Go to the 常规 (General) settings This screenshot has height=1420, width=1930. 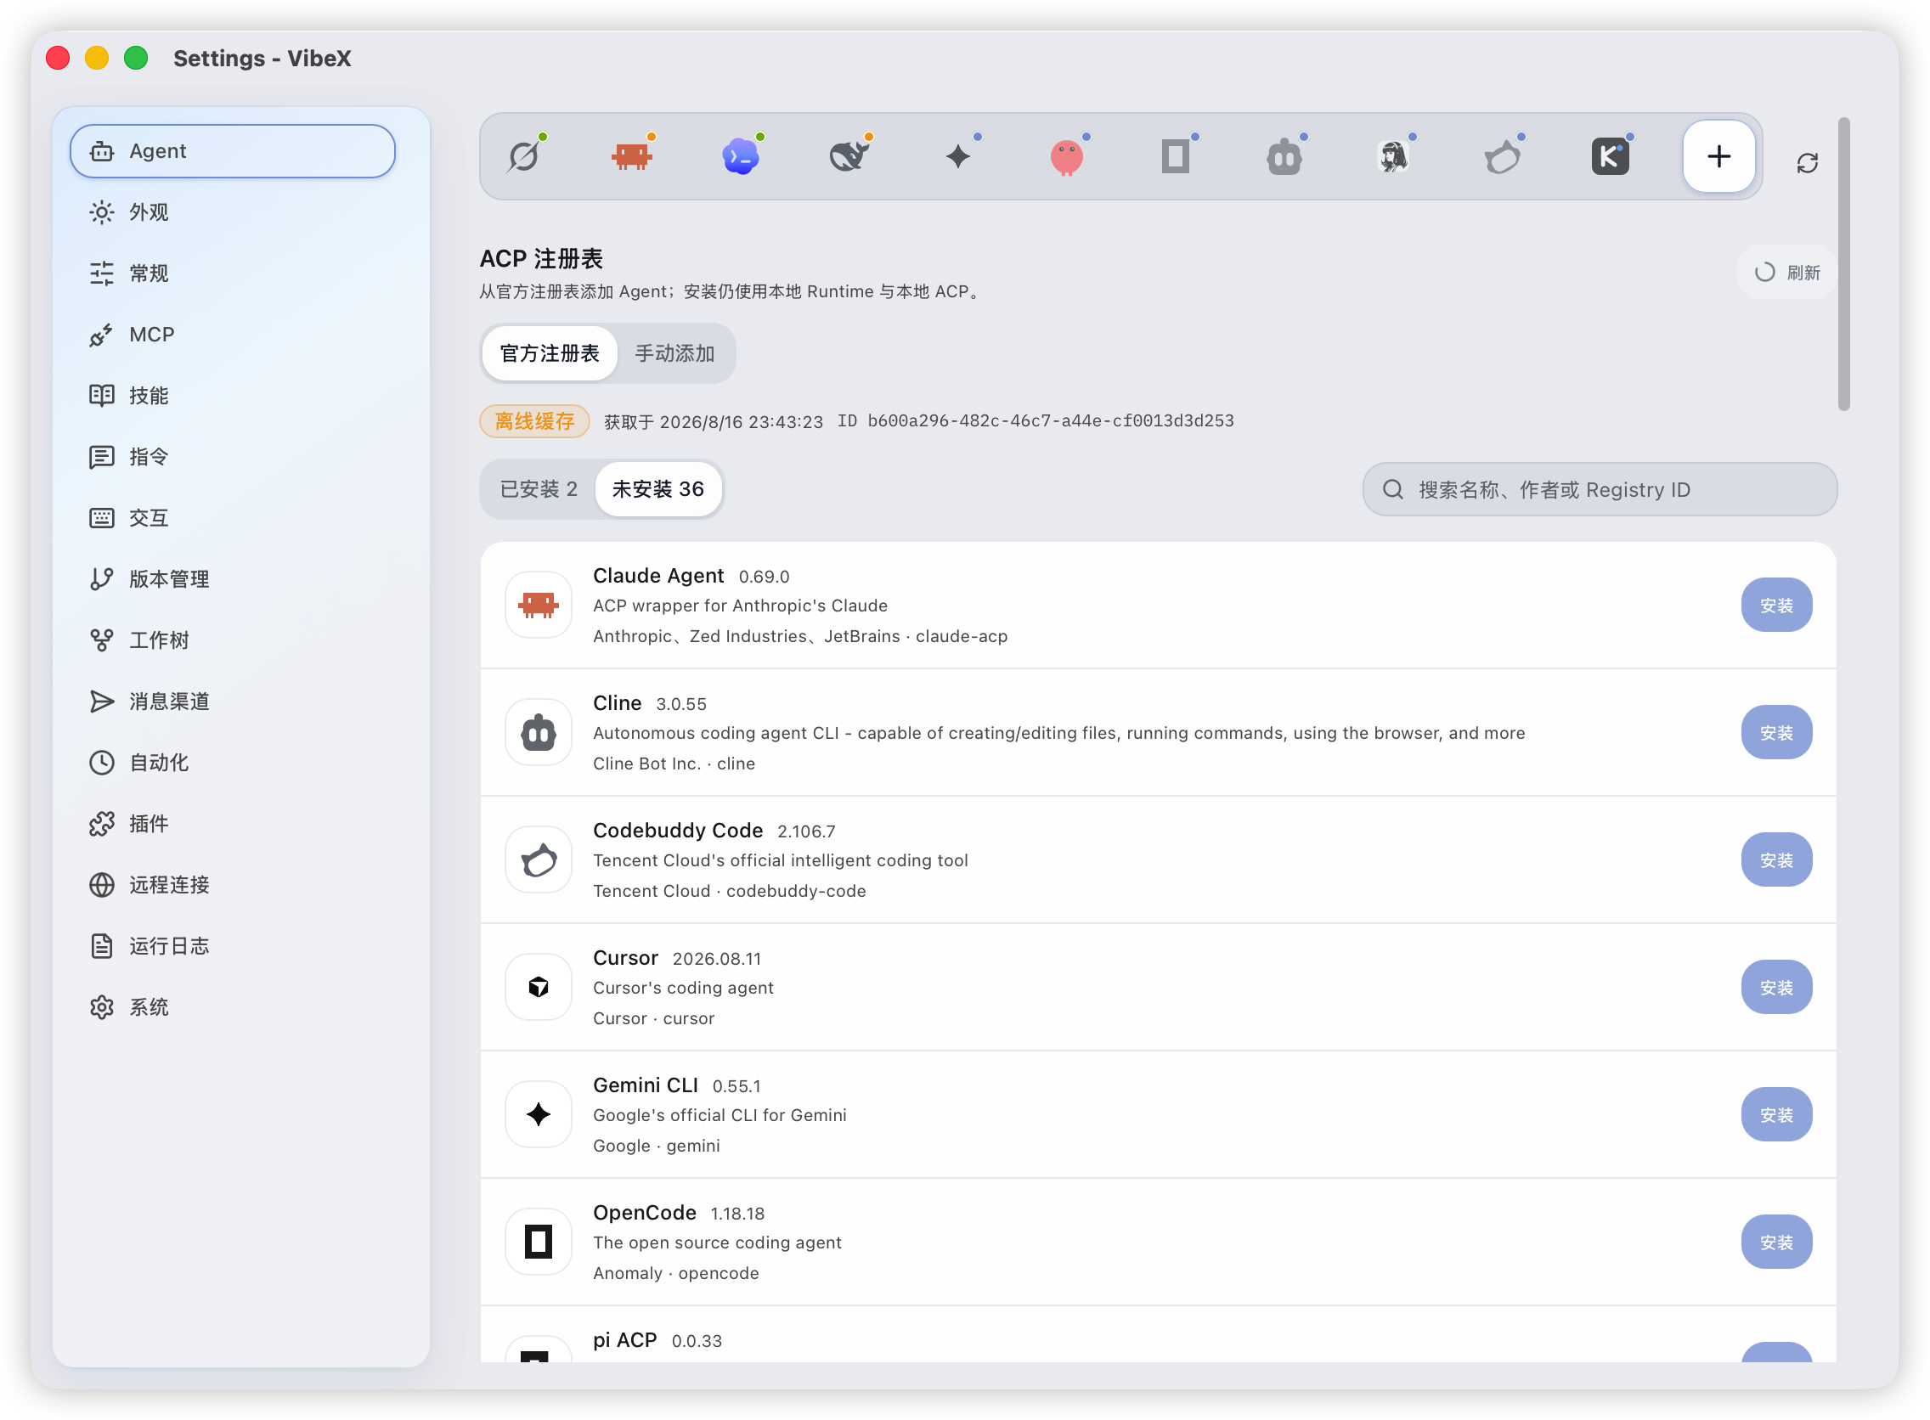pos(232,273)
